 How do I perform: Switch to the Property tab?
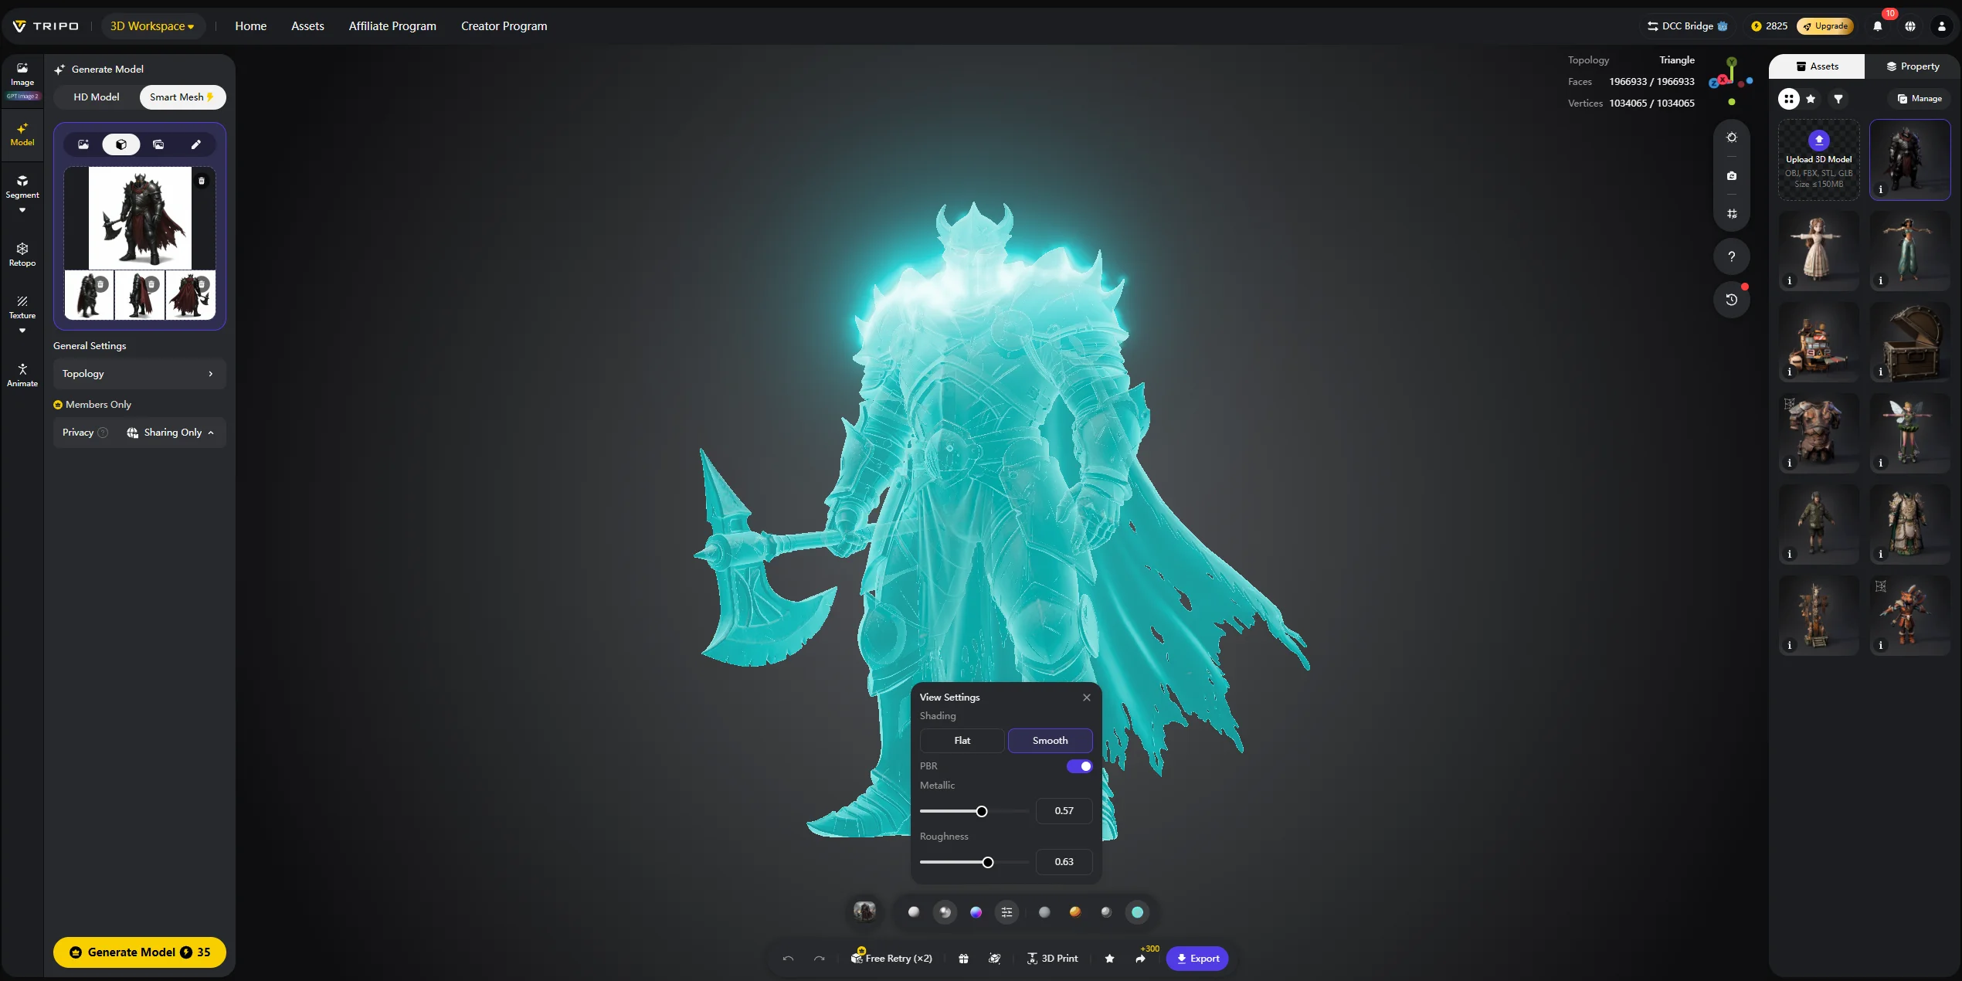click(x=1913, y=66)
